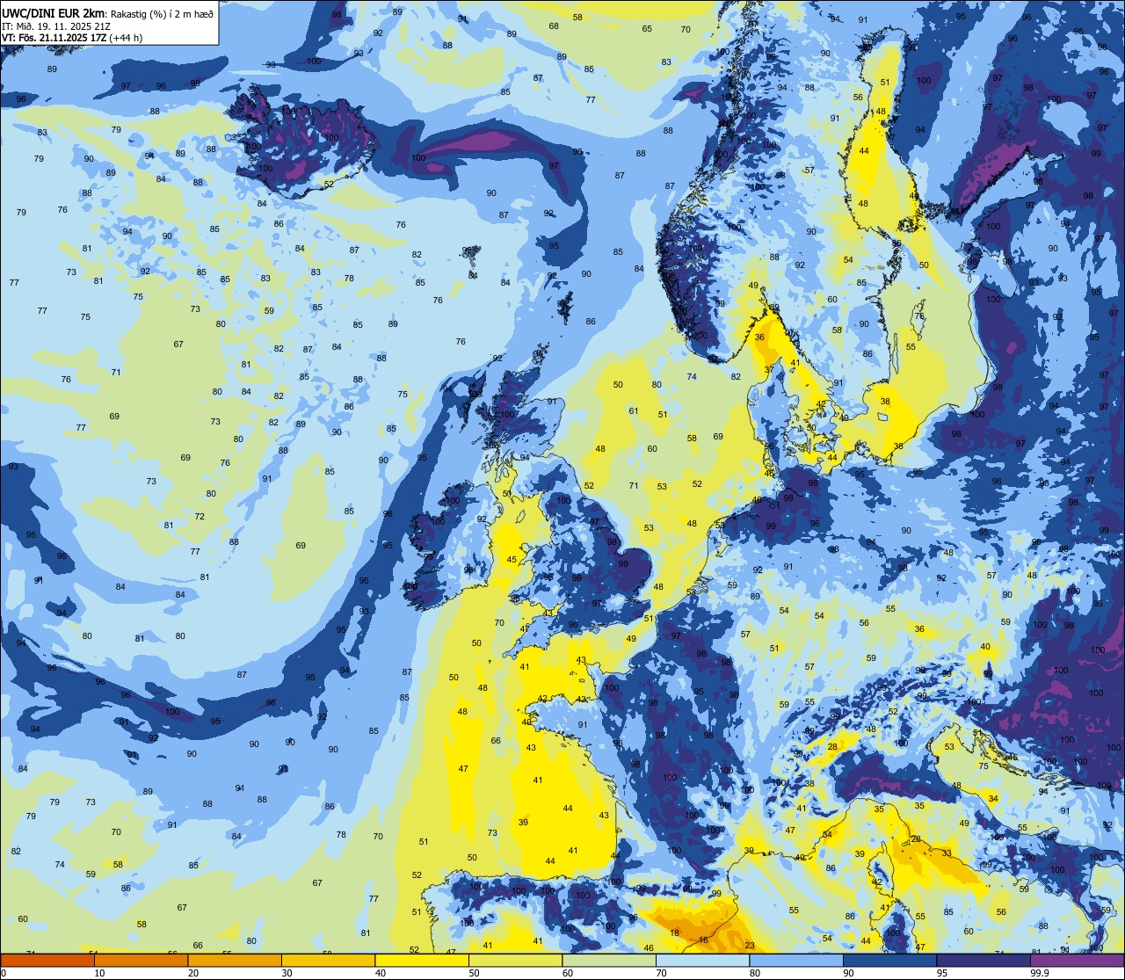Click the 0–10% dark orange legend swatch
Viewport: 1125px width, 980px height.
[47, 960]
